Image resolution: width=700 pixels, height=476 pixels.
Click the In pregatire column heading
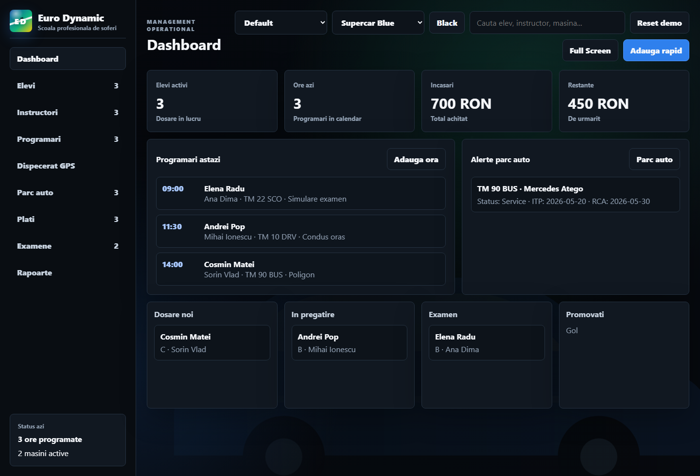click(313, 314)
